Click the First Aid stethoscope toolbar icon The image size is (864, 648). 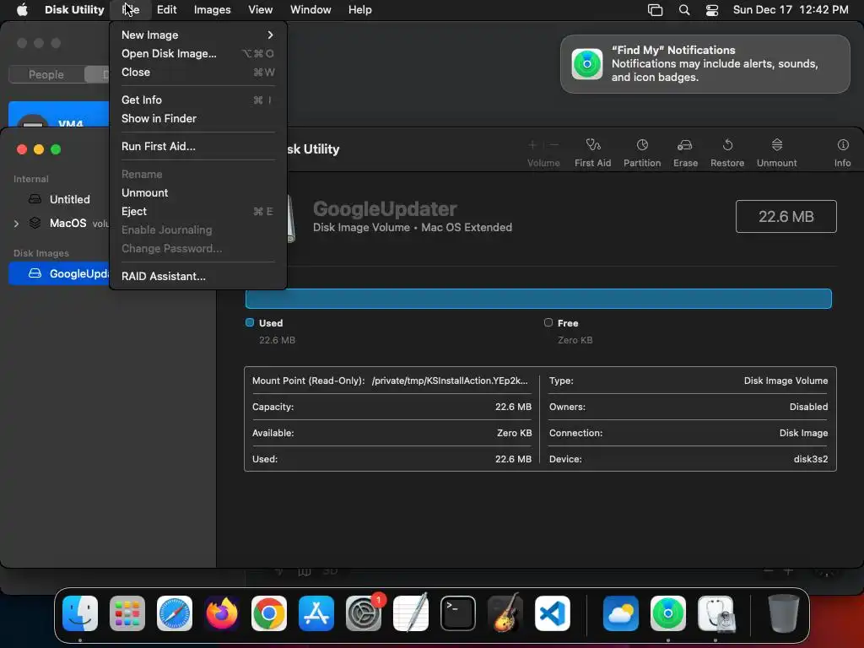click(593, 145)
